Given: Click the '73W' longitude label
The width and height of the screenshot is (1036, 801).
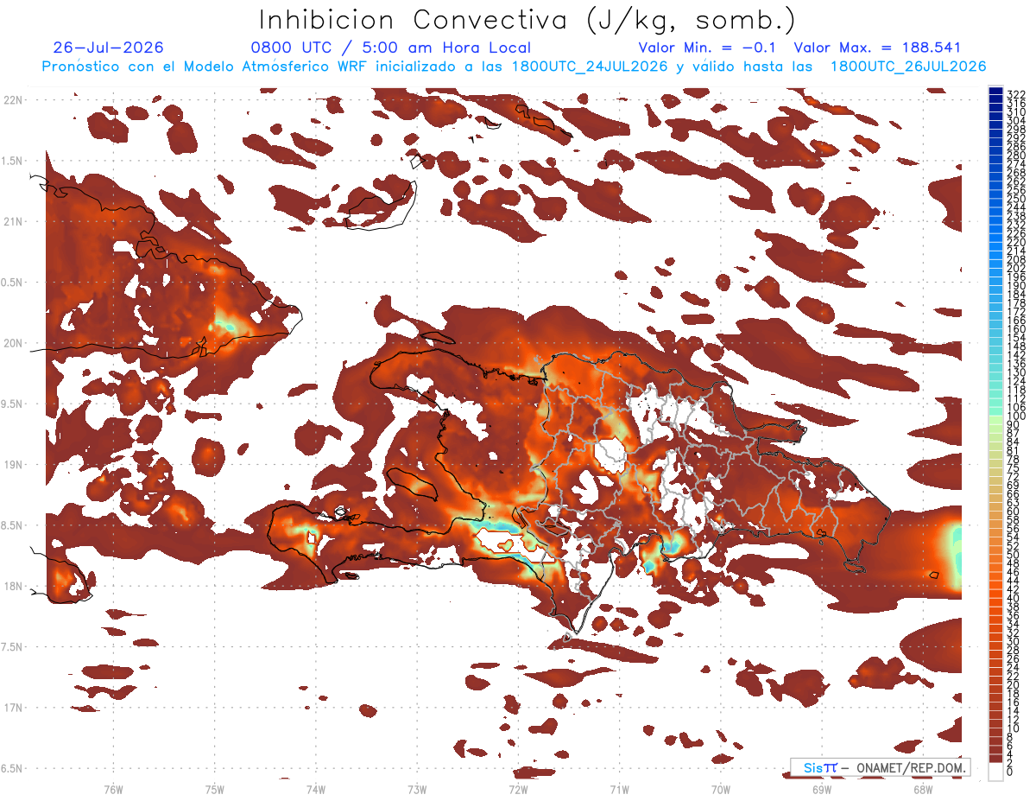Looking at the screenshot, I should pos(417,789).
